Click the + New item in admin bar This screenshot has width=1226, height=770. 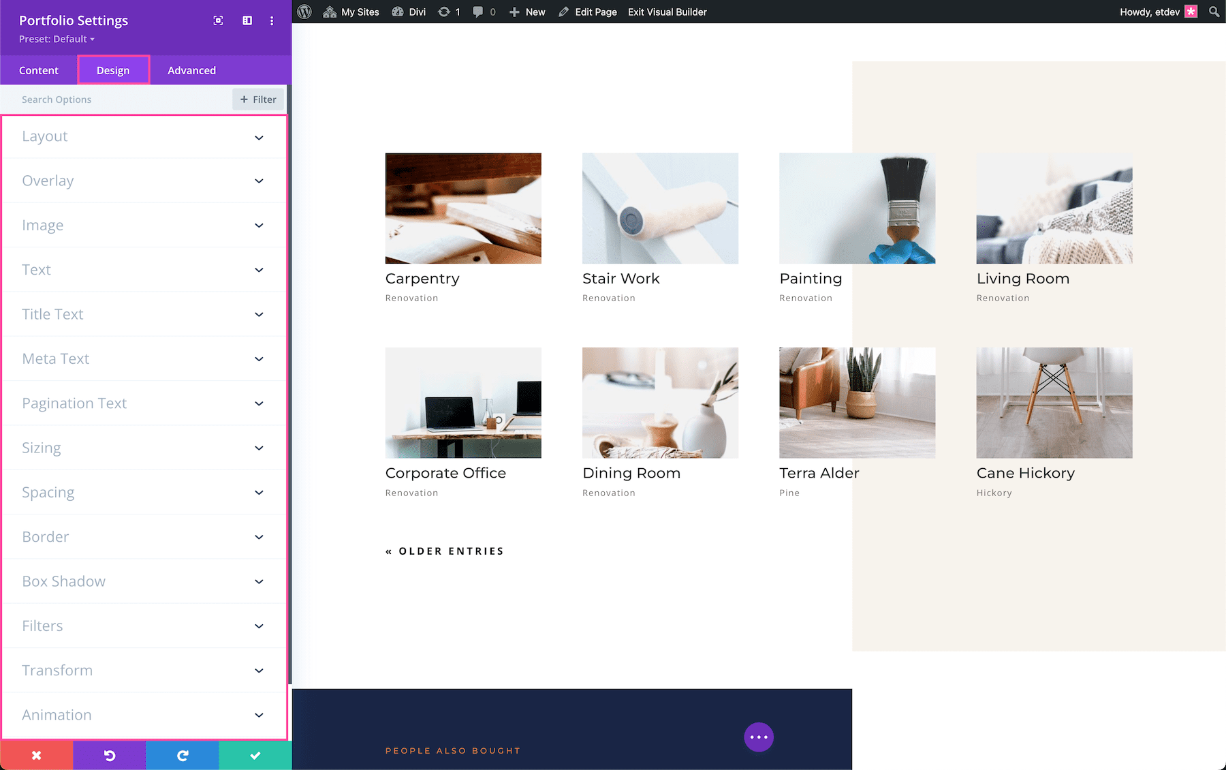526,12
